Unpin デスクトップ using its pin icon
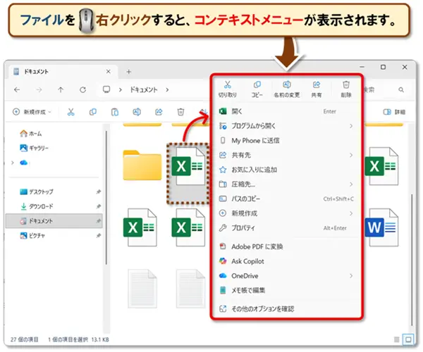Screen dimensions: 423x352 tap(99, 191)
